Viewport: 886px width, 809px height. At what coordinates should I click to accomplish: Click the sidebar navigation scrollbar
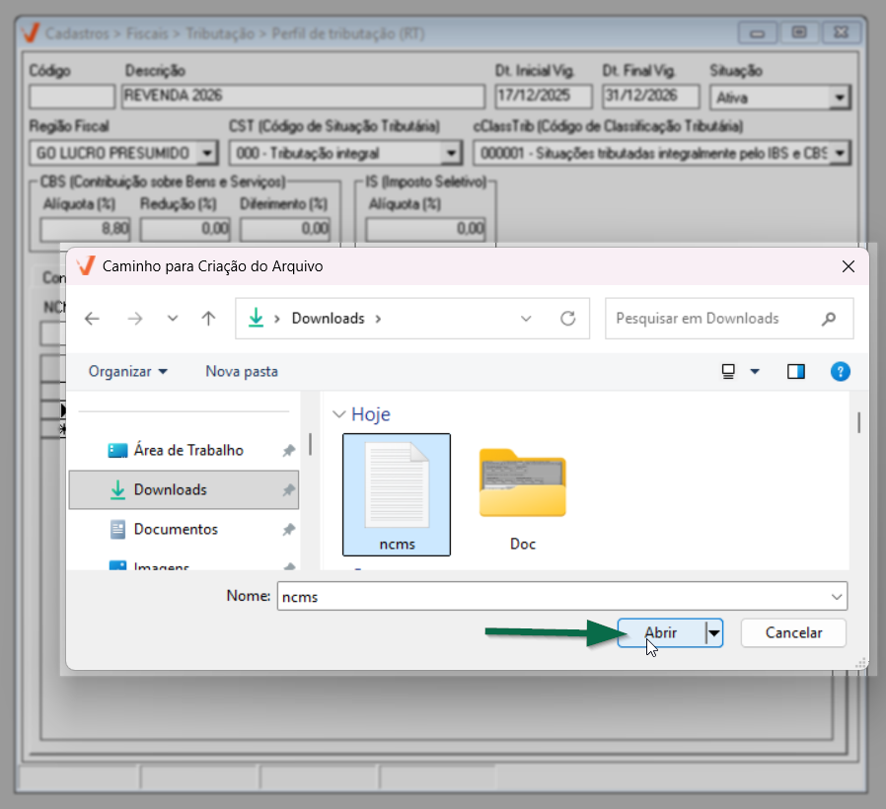tap(310, 444)
